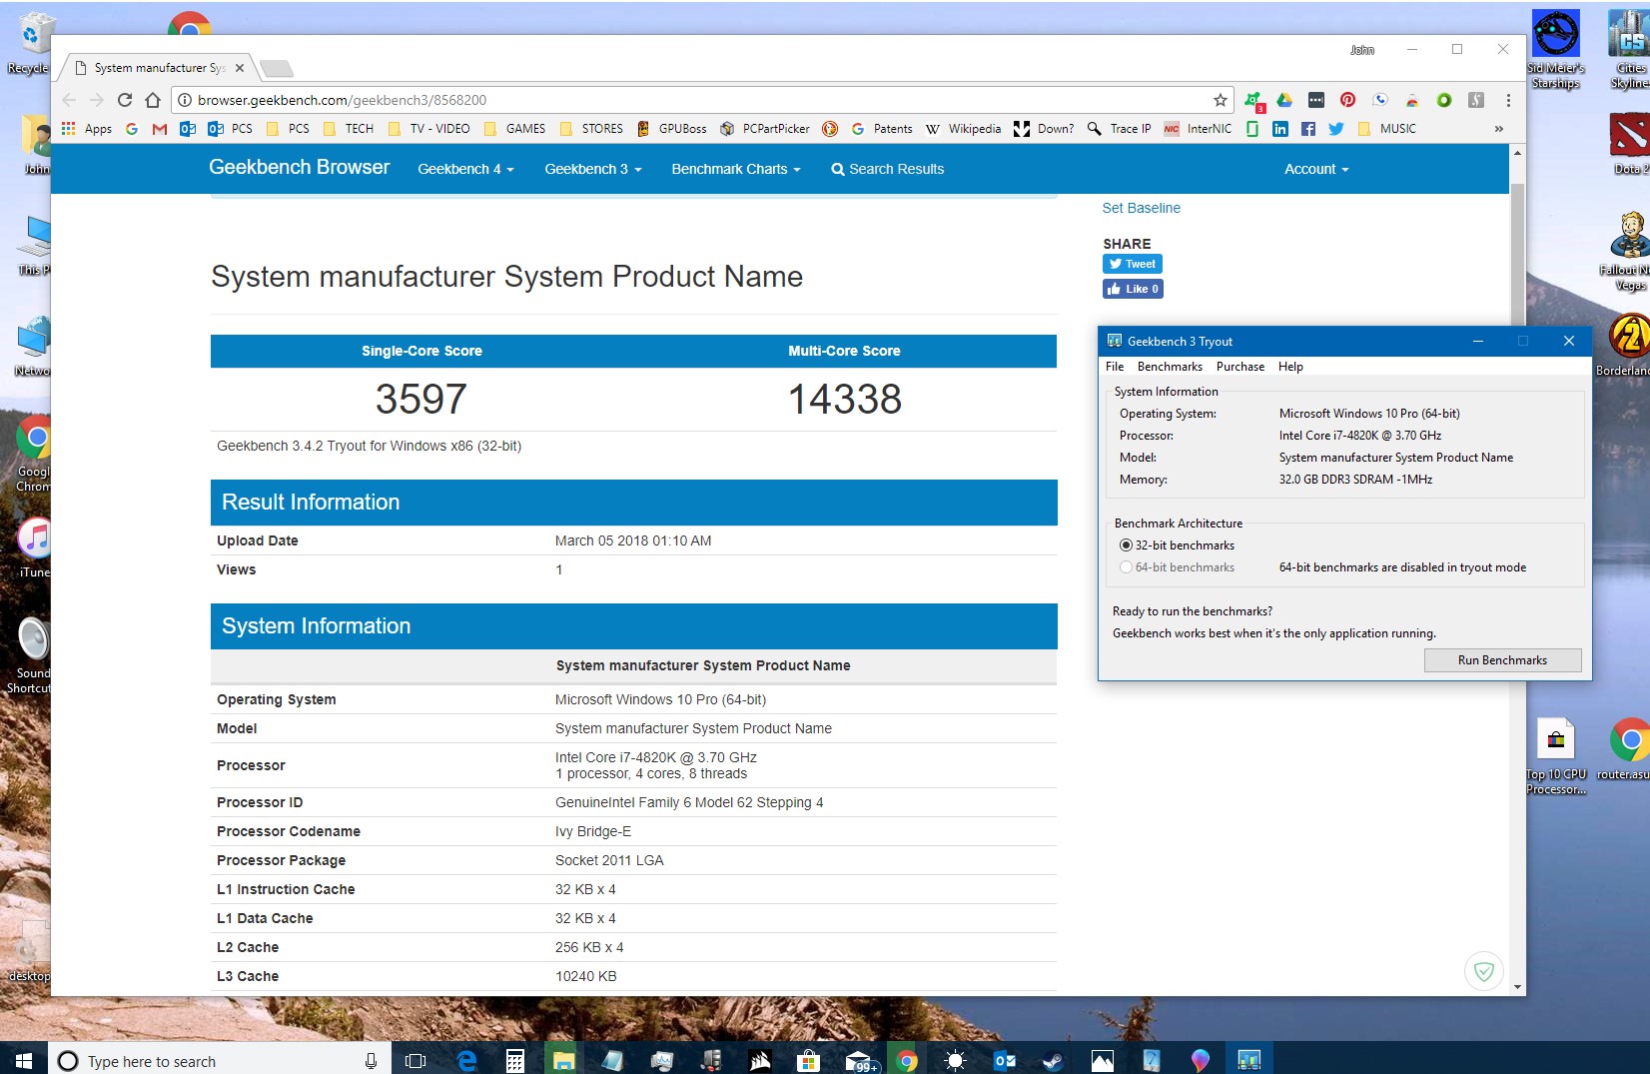Click the Cortana microphone icon

(x=371, y=1061)
